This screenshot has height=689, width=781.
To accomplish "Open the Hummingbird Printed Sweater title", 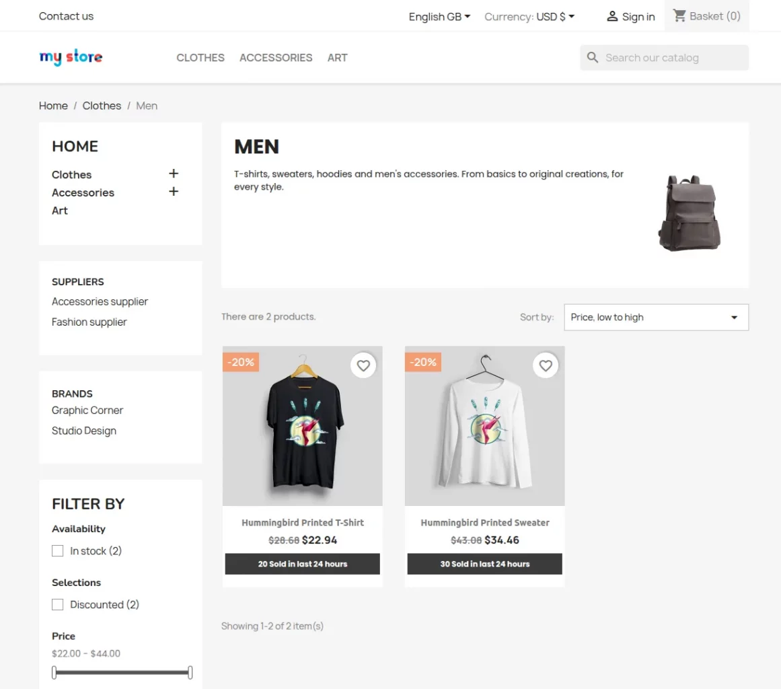I will pos(484,523).
